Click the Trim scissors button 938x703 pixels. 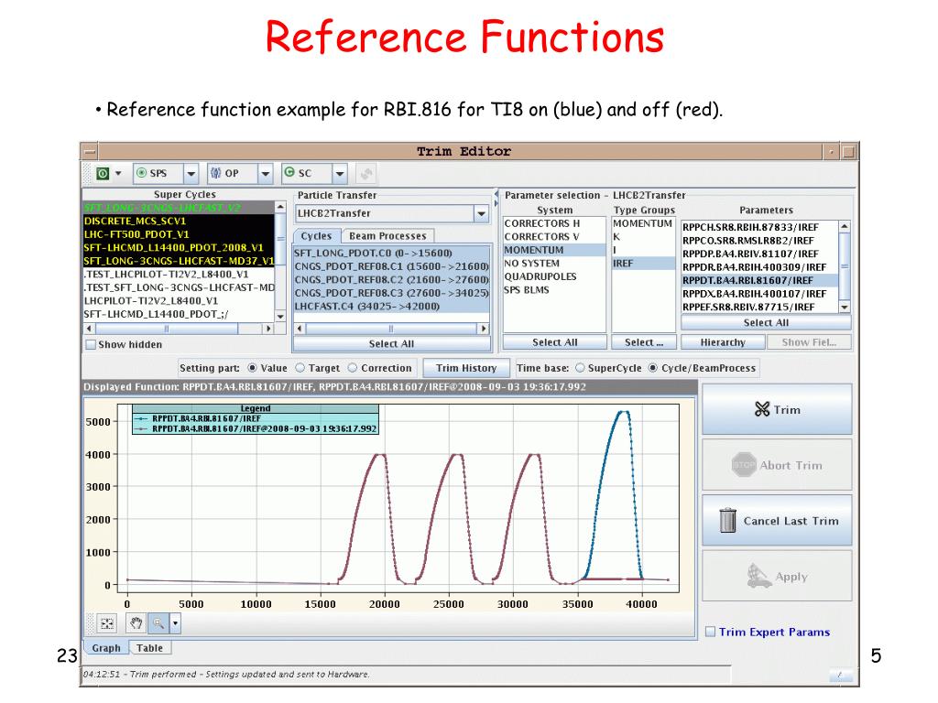776,409
